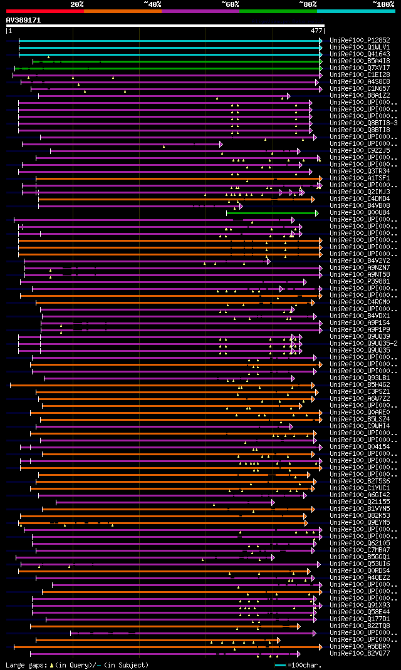Select the UniRef100_B5LSZ4 label
This screenshot has width=401, height=670.
click(x=360, y=419)
